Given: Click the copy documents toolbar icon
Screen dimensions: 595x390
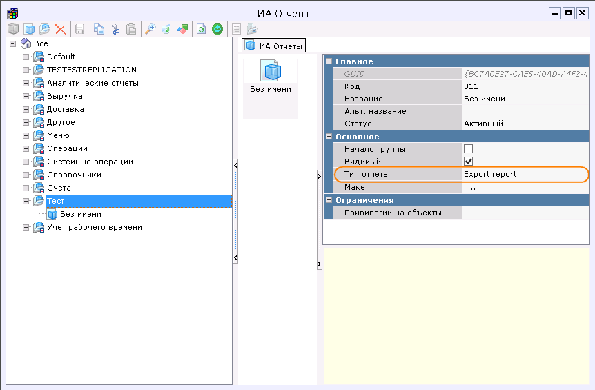Looking at the screenshot, I should [99, 29].
